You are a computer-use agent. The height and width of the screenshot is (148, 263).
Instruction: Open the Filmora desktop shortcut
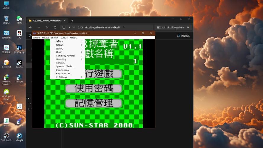tap(19, 78)
